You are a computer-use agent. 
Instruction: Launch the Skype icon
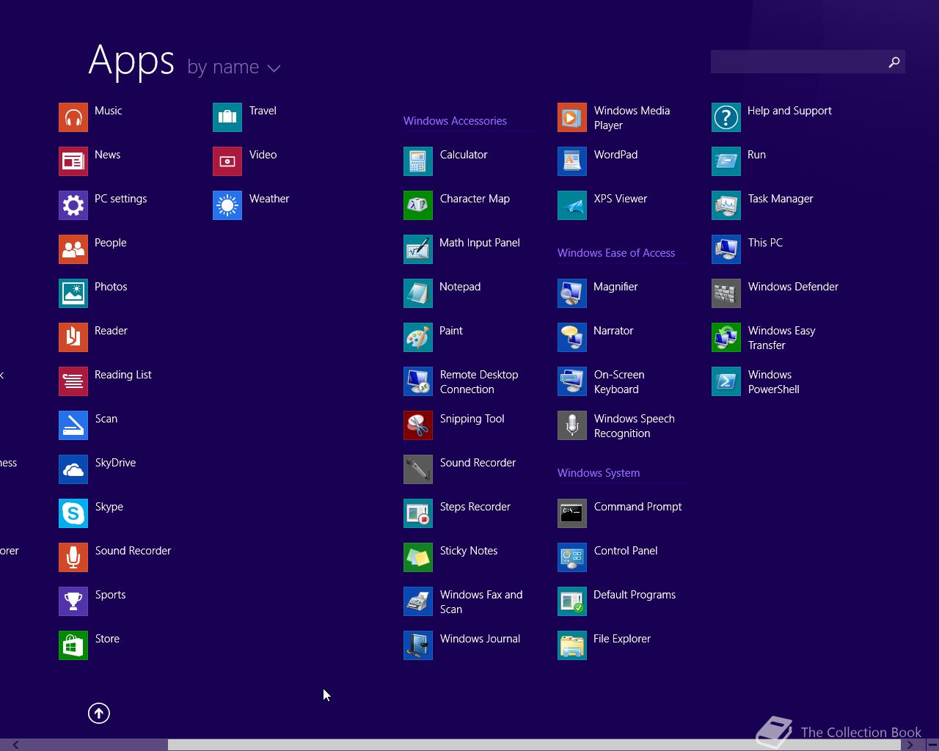pyautogui.click(x=73, y=513)
